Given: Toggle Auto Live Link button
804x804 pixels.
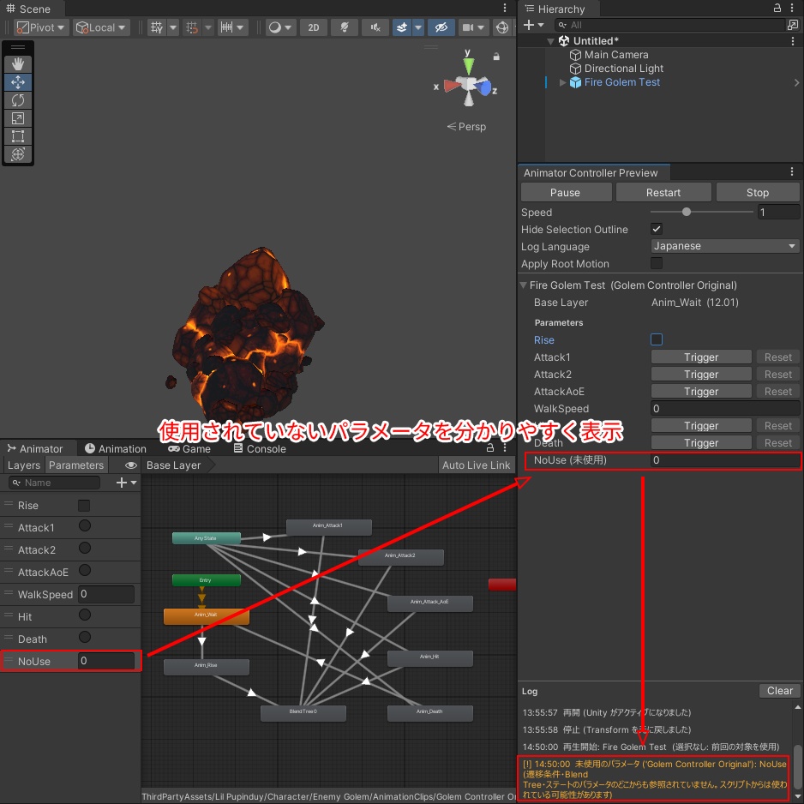Looking at the screenshot, I should tap(477, 465).
